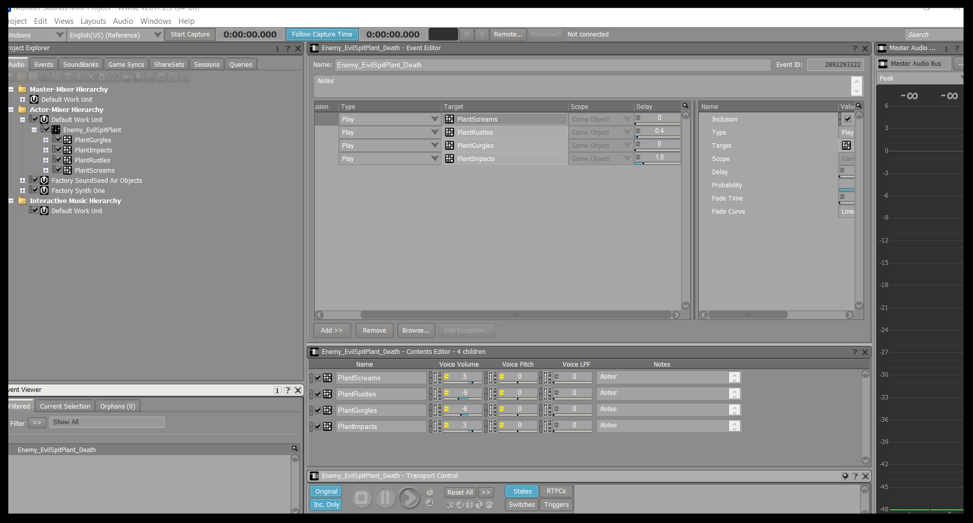
Task: Expand the PlantScreams tree node
Action: pos(46,171)
